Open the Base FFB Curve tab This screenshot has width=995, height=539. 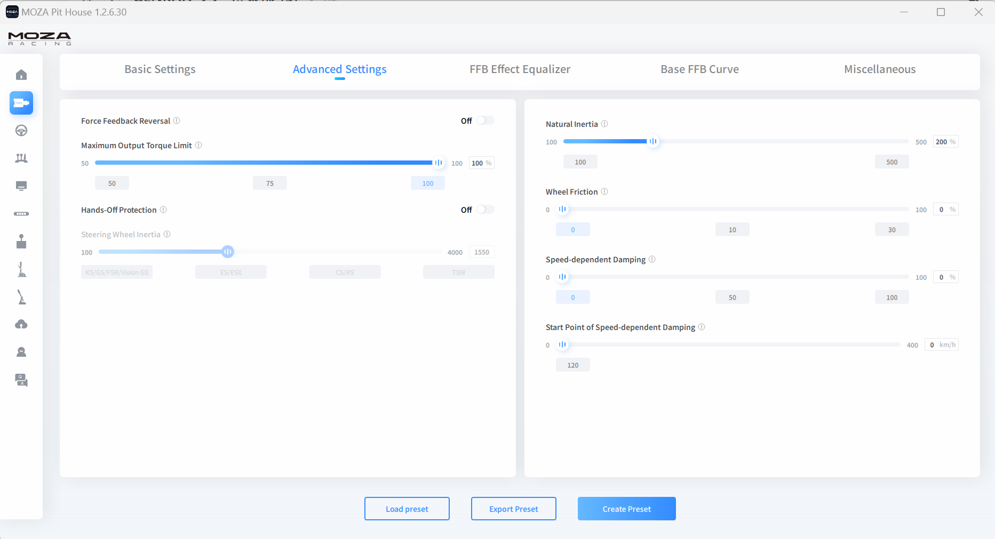point(699,69)
